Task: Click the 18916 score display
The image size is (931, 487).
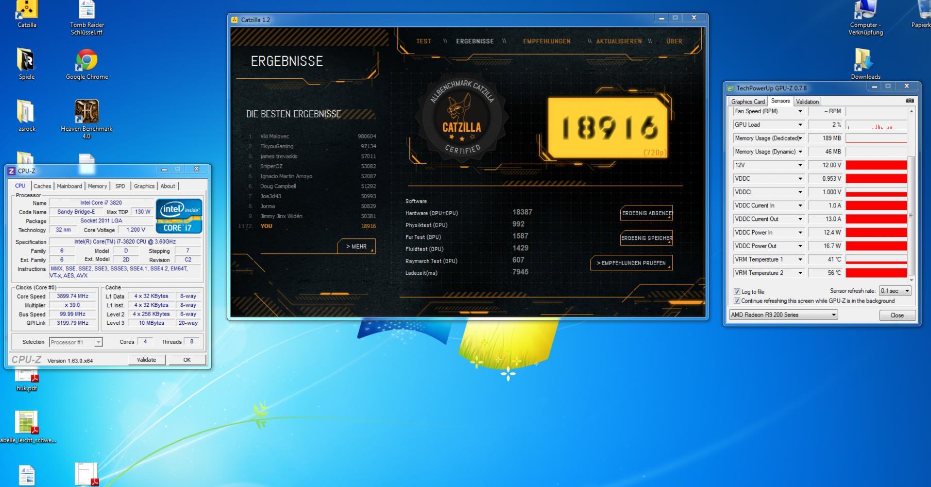Action: point(609,128)
